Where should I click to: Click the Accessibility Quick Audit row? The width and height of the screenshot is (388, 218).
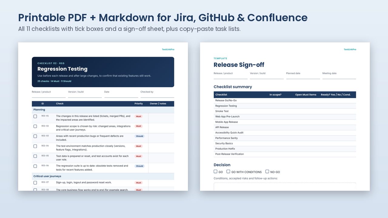point(285,133)
